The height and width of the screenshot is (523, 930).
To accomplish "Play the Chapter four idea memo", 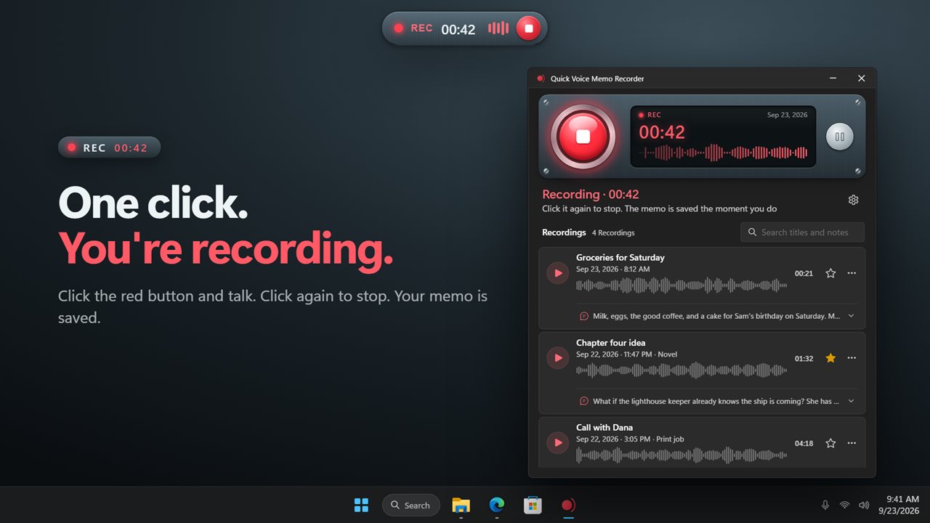I will (557, 358).
